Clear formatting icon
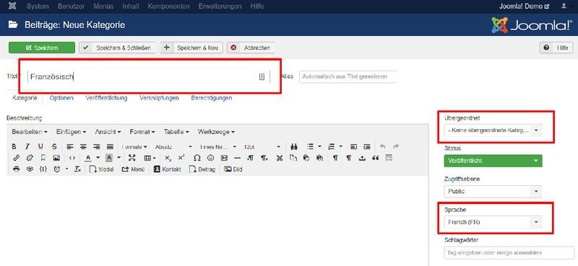The height and width of the screenshot is (266, 578). 77,169
